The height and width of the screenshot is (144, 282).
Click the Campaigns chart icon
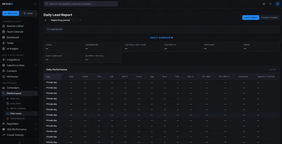coord(4,88)
